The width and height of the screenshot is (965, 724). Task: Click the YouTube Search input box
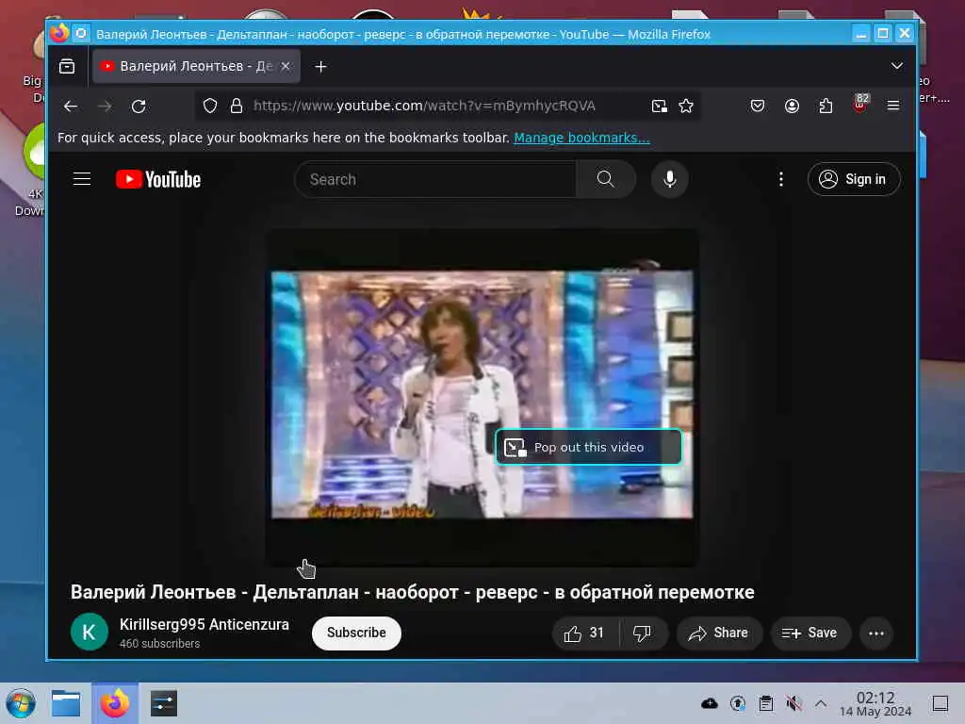coord(435,179)
